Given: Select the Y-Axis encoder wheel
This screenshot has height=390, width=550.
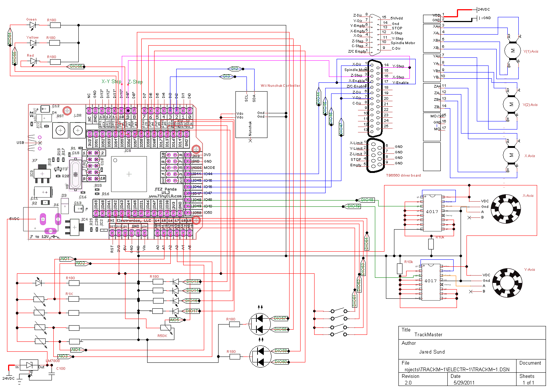Looking at the screenshot, I should [507, 283].
